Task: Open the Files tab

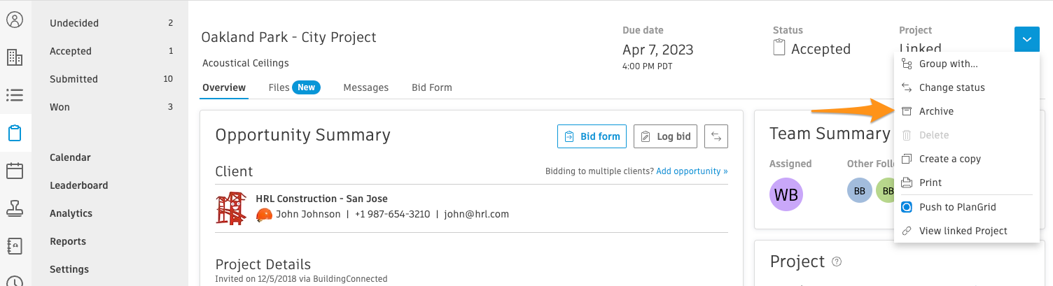Action: pos(294,87)
